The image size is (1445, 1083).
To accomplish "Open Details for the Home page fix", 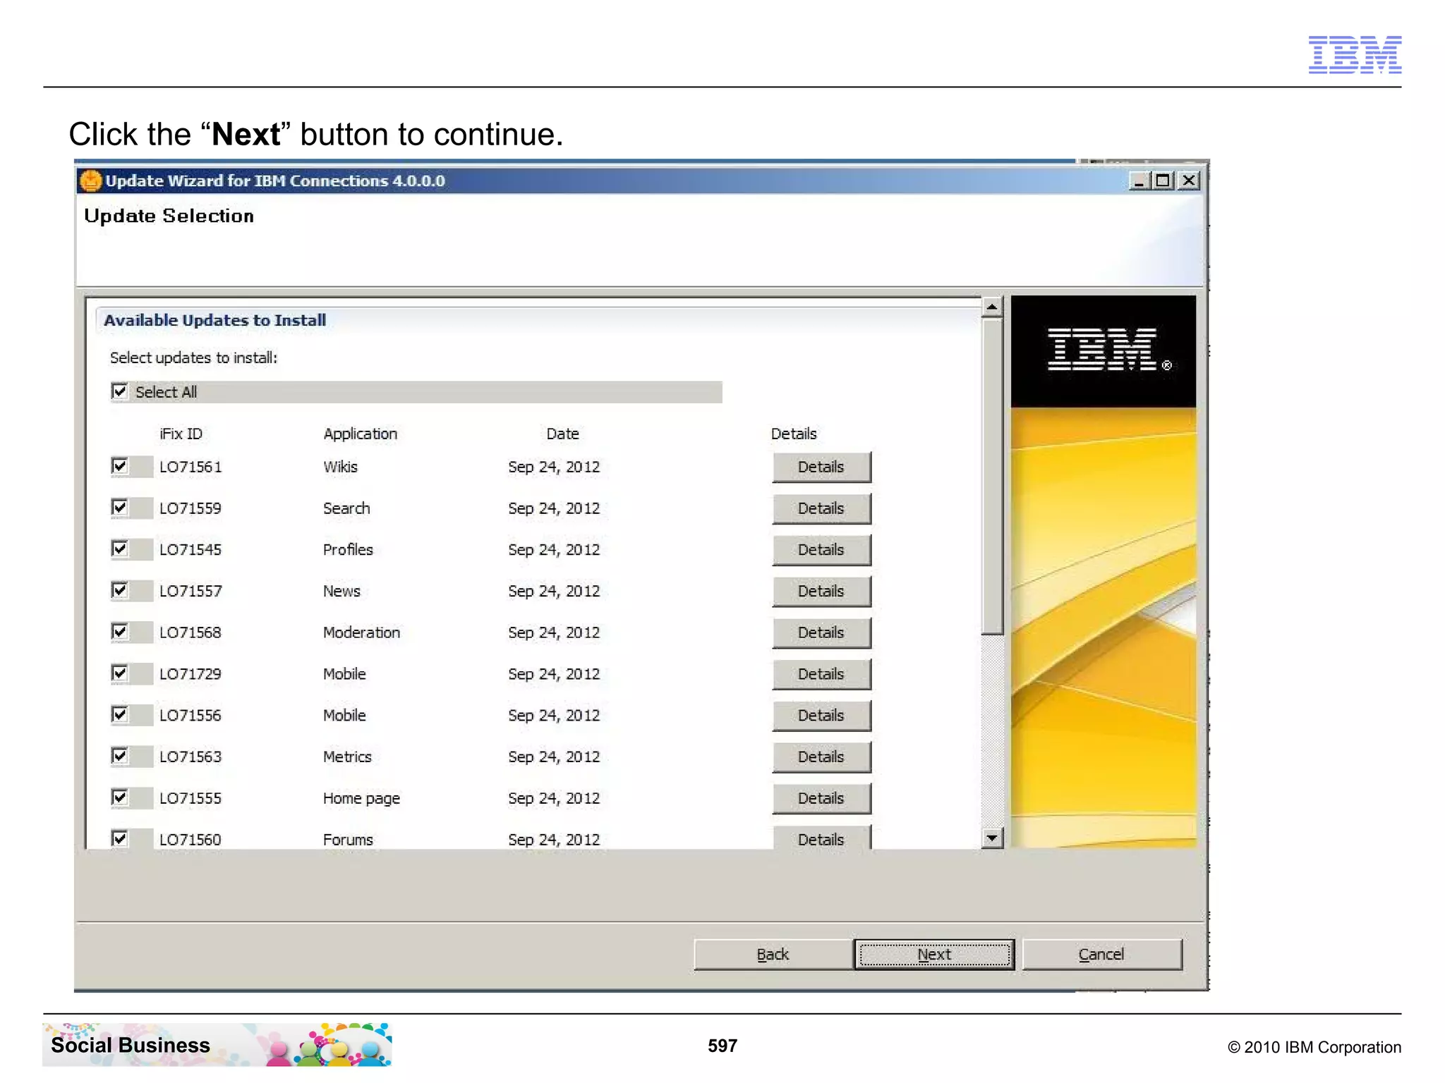I will coord(821,798).
